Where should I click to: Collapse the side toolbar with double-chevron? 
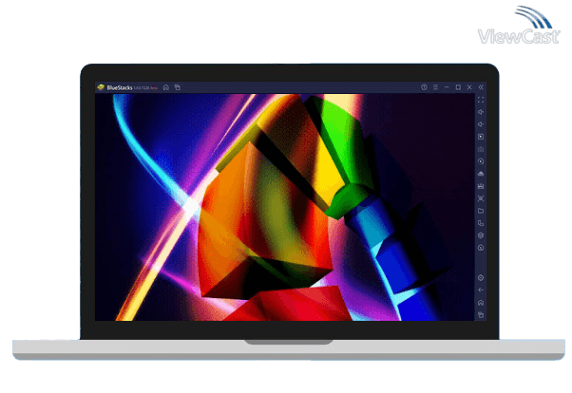[x=481, y=87]
